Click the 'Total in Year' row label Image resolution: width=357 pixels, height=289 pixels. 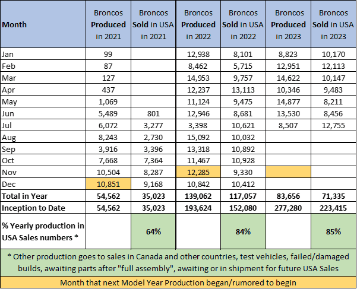tap(43, 196)
